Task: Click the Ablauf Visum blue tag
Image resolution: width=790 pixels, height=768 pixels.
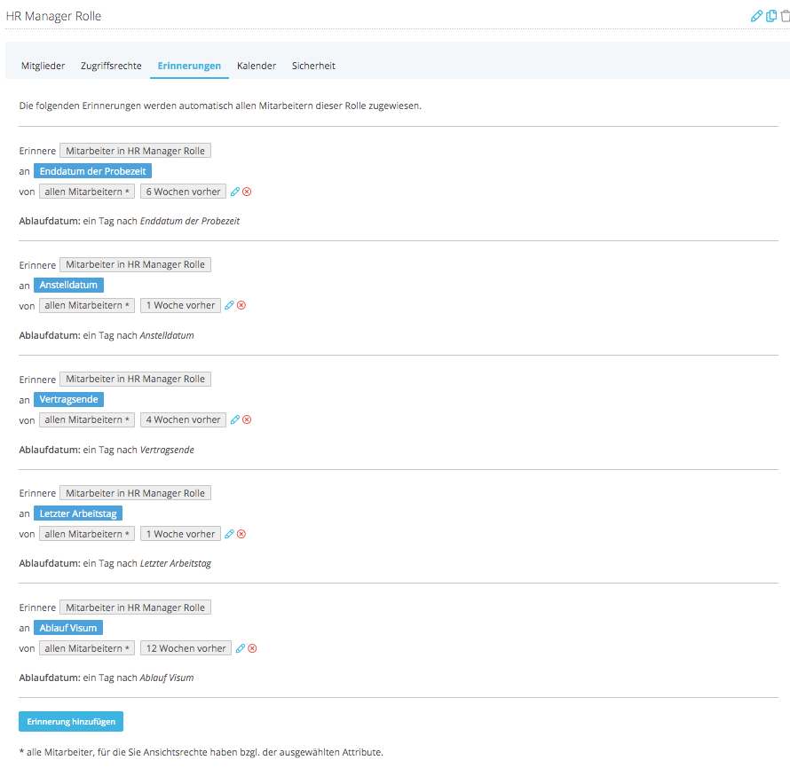Action: [x=68, y=628]
